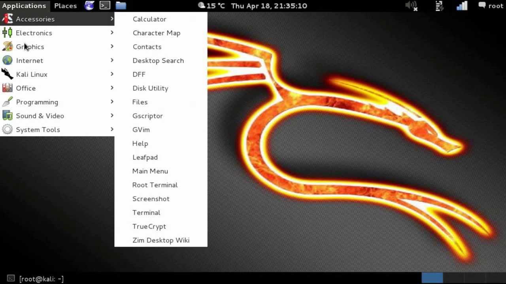Expand the Electronics submenu arrow
This screenshot has width=506, height=284.
coord(112,33)
